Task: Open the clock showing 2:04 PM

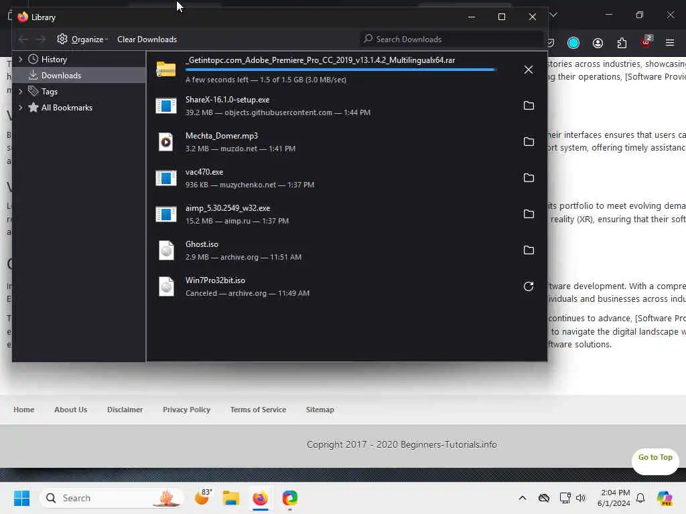Action: point(614,498)
